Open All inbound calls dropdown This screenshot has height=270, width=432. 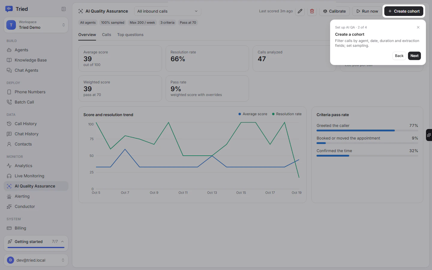[167, 11]
